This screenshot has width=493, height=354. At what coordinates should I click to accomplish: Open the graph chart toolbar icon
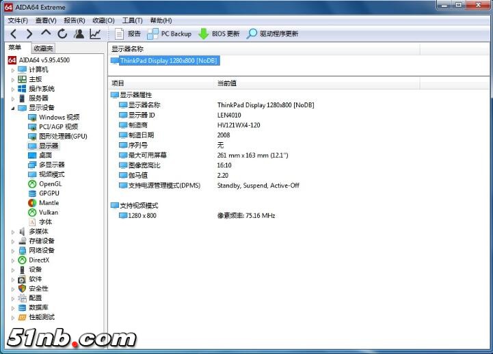click(95, 33)
